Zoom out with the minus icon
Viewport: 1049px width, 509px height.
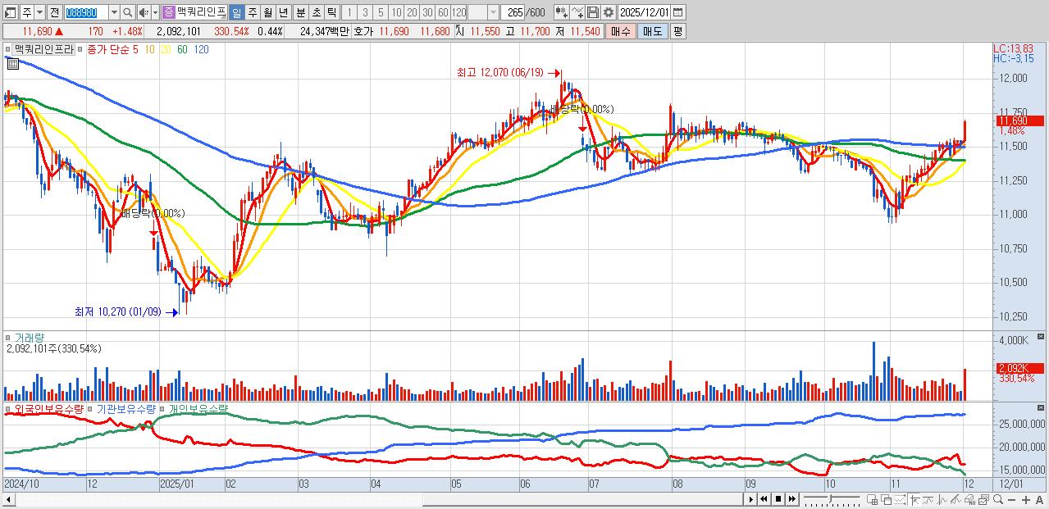point(1011,500)
